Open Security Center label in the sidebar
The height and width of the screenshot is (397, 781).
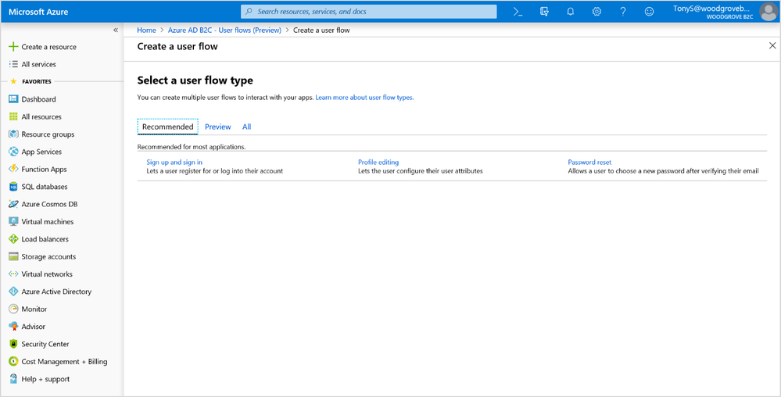point(45,344)
